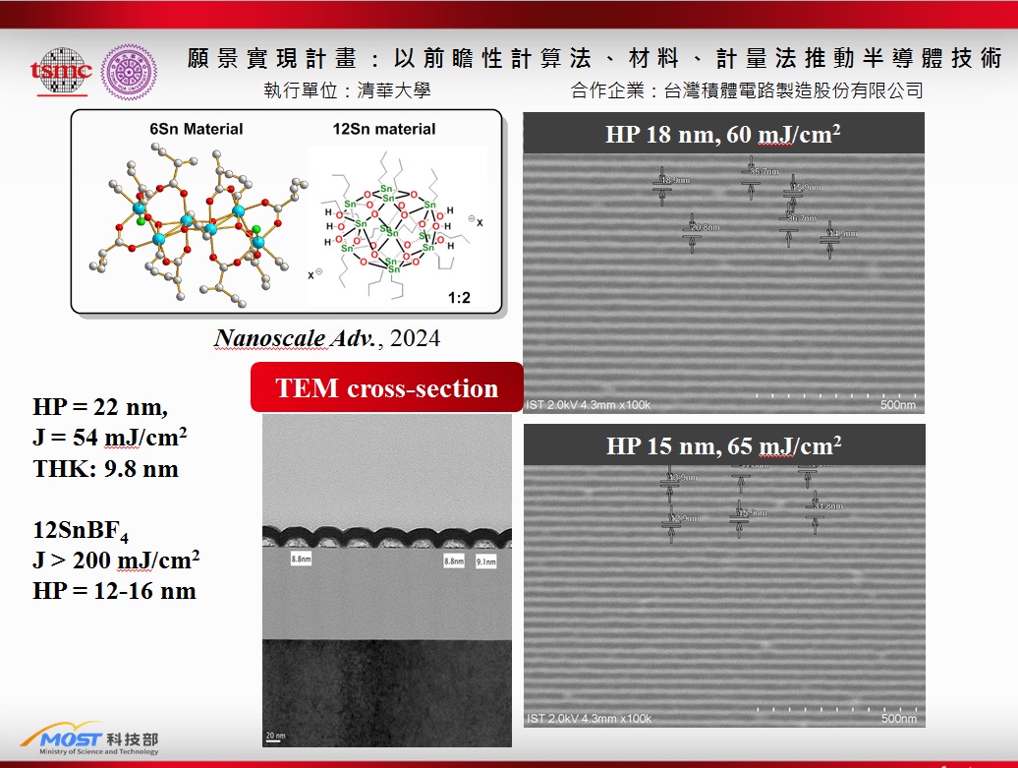
Task: Select the 合作企業 partner company text
Action: [x=747, y=90]
